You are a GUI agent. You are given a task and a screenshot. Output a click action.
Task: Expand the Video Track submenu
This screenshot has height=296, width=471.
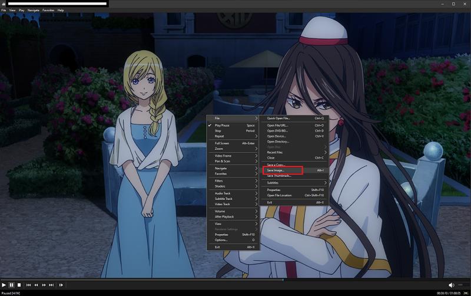(x=233, y=204)
